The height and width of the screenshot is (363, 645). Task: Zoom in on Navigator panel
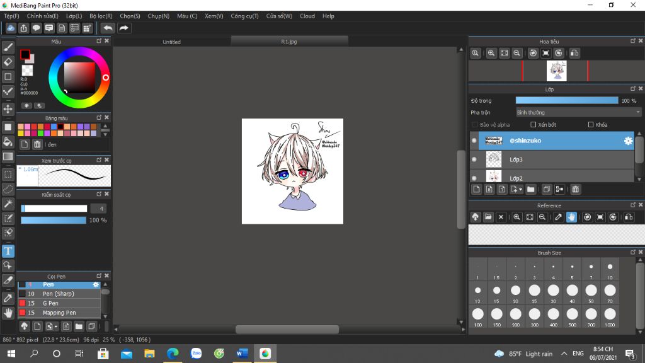coord(491,53)
